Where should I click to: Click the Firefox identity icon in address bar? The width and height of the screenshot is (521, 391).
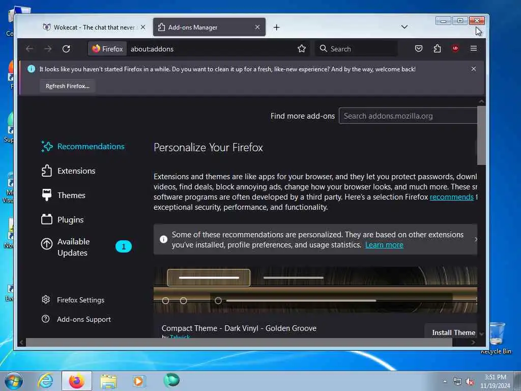click(x=107, y=49)
